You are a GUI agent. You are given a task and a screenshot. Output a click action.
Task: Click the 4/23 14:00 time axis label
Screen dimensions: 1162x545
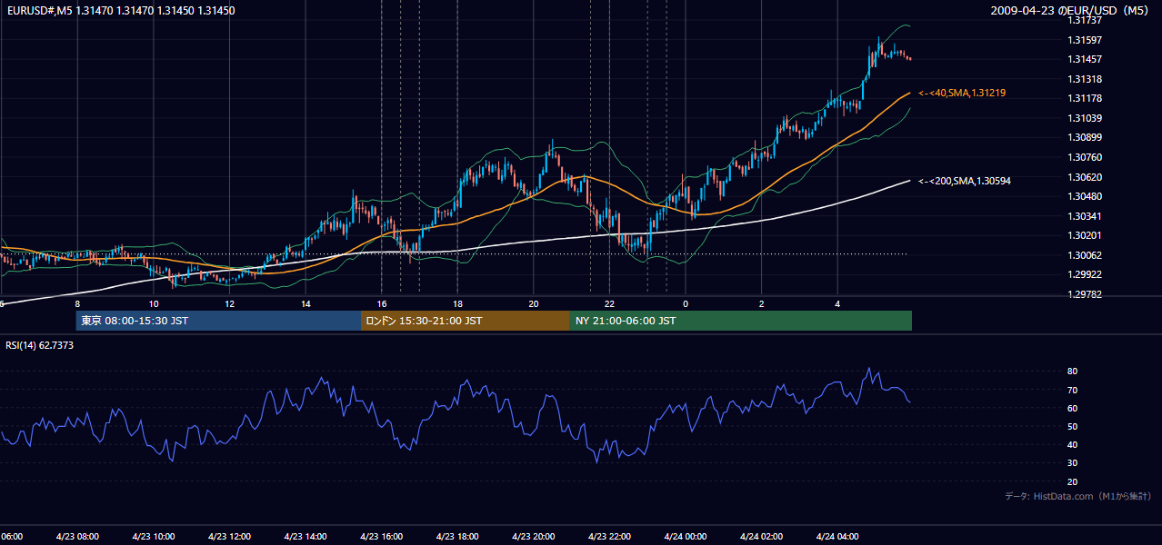pyautogui.click(x=306, y=537)
